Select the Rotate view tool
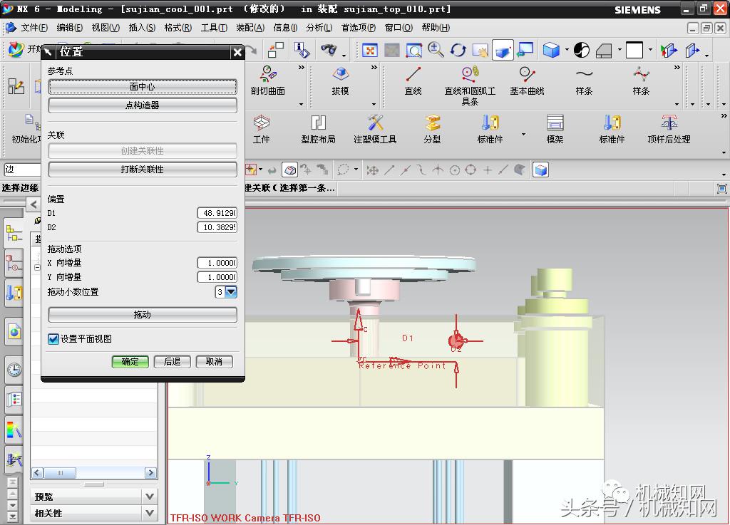Screen dimensions: 730x525 [458, 51]
